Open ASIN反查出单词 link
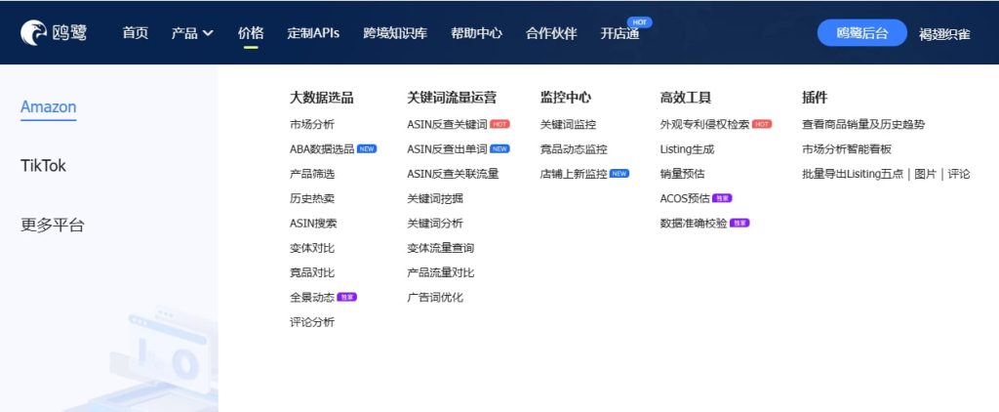Viewport: 999px width, 412px height. tap(447, 149)
